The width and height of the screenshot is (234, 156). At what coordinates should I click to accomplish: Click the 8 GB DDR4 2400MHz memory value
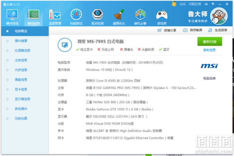tap(108, 95)
